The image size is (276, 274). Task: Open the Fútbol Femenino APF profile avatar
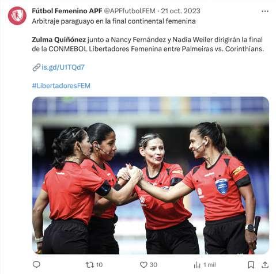17,16
